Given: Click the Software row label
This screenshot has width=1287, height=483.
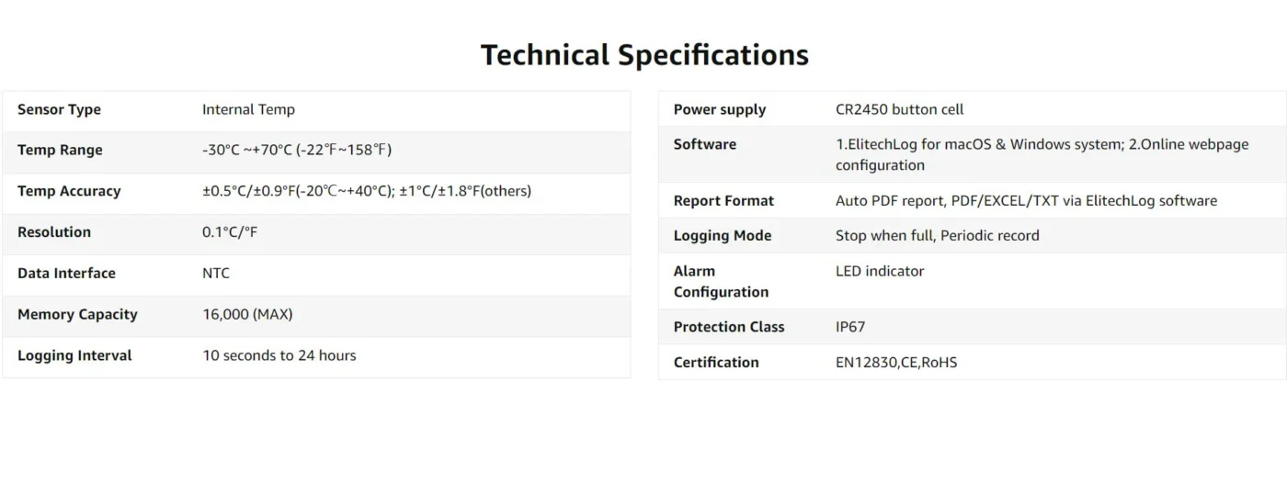Looking at the screenshot, I should (705, 144).
